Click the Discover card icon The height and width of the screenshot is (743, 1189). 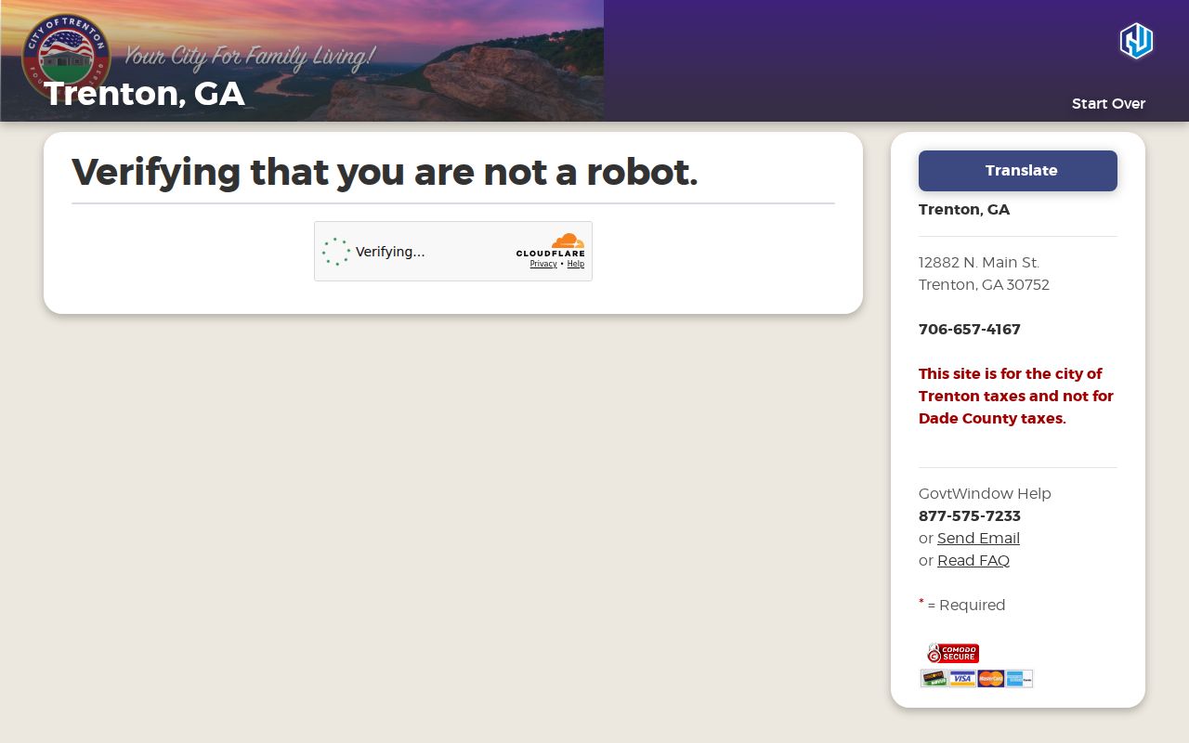tap(934, 679)
